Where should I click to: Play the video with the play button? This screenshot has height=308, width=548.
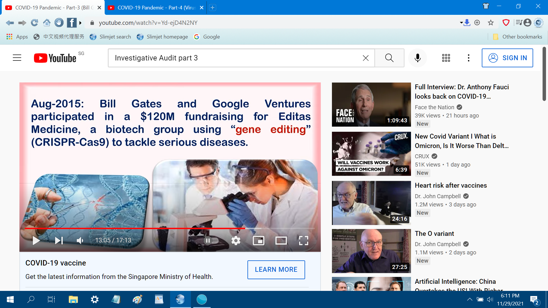36,241
